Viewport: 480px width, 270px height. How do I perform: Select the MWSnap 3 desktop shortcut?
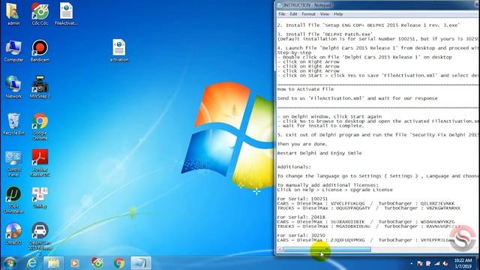pyautogui.click(x=40, y=87)
